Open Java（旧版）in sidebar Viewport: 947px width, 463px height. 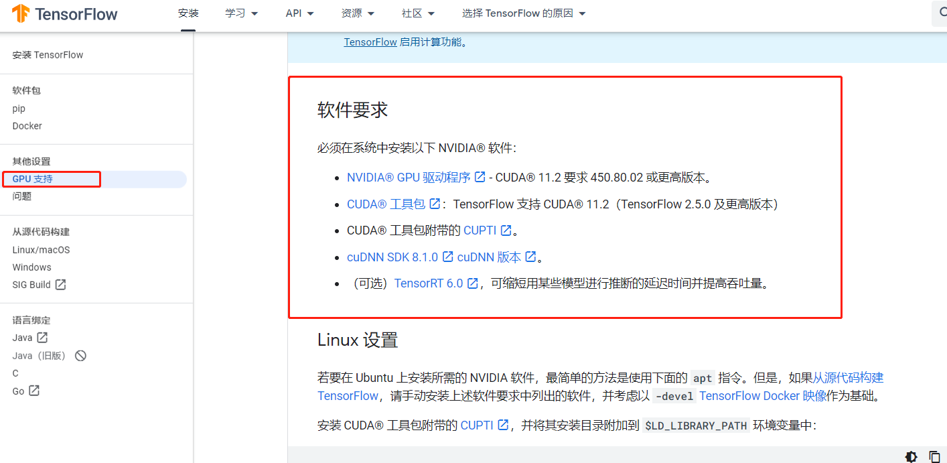click(x=40, y=356)
